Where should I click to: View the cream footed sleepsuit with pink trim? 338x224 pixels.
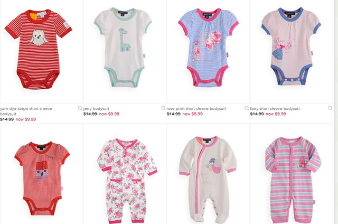click(x=208, y=180)
